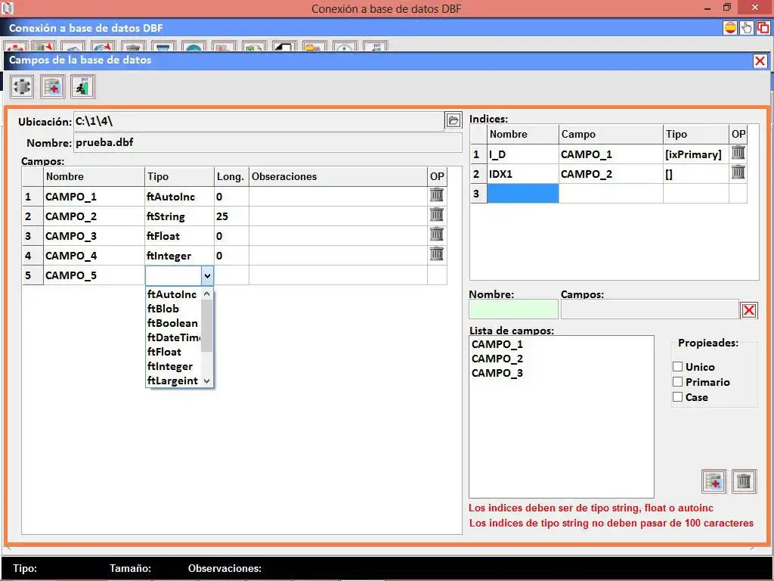Click the I_D index name cell
774x581 pixels.
pyautogui.click(x=523, y=154)
